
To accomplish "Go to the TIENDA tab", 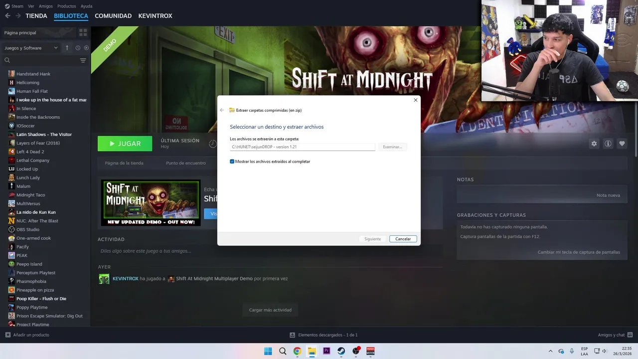I will click(36, 16).
